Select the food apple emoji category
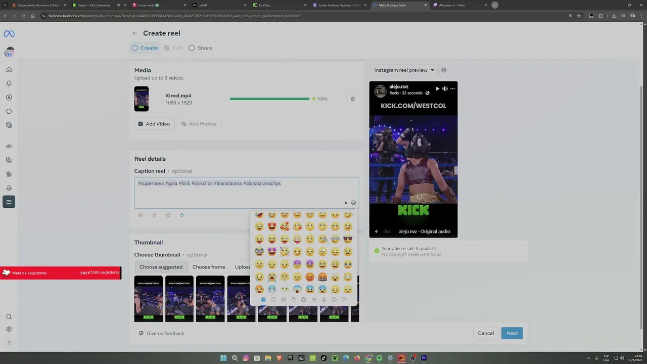The height and width of the screenshot is (364, 647). pyautogui.click(x=294, y=300)
